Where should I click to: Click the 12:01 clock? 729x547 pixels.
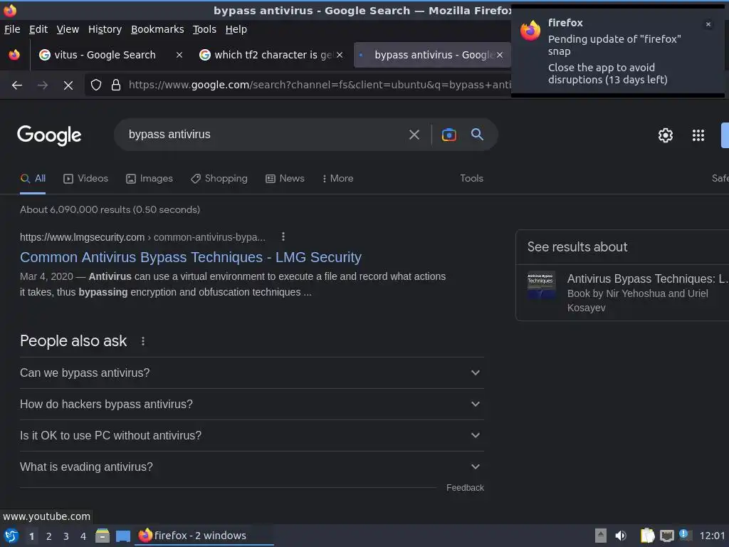click(x=712, y=536)
